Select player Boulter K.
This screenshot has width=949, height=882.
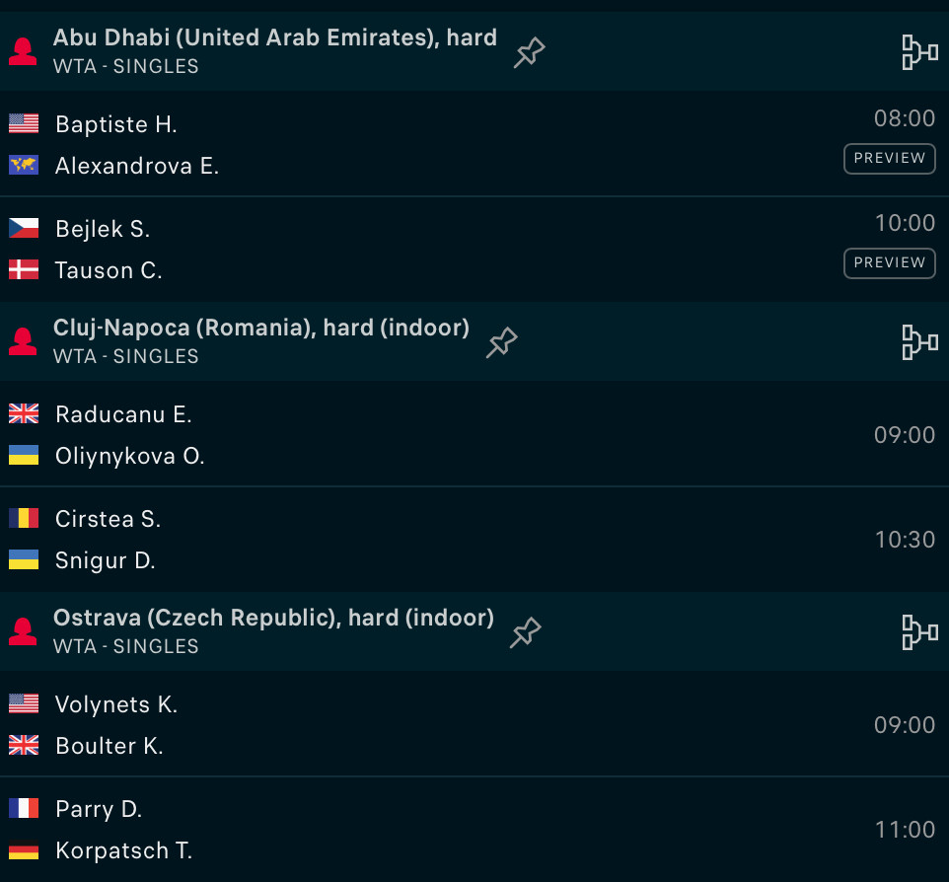click(x=109, y=747)
